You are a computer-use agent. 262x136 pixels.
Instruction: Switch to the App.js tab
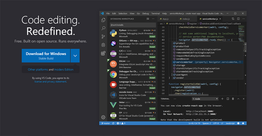point(167,19)
